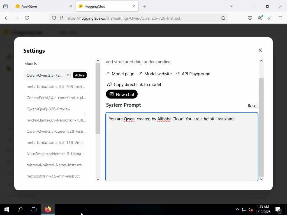The height and width of the screenshot is (215, 287).
Task: Select mistralai/Mistral-Nemo-Instruct model
Action: pos(56,165)
